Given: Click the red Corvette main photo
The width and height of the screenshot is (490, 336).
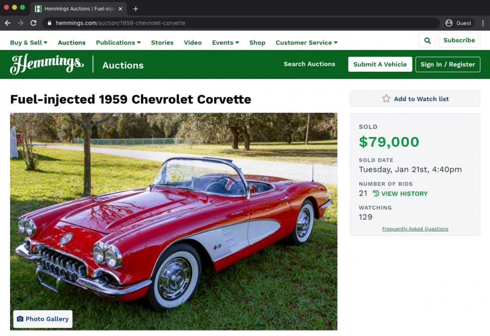Looking at the screenshot, I should pyautogui.click(x=173, y=221).
